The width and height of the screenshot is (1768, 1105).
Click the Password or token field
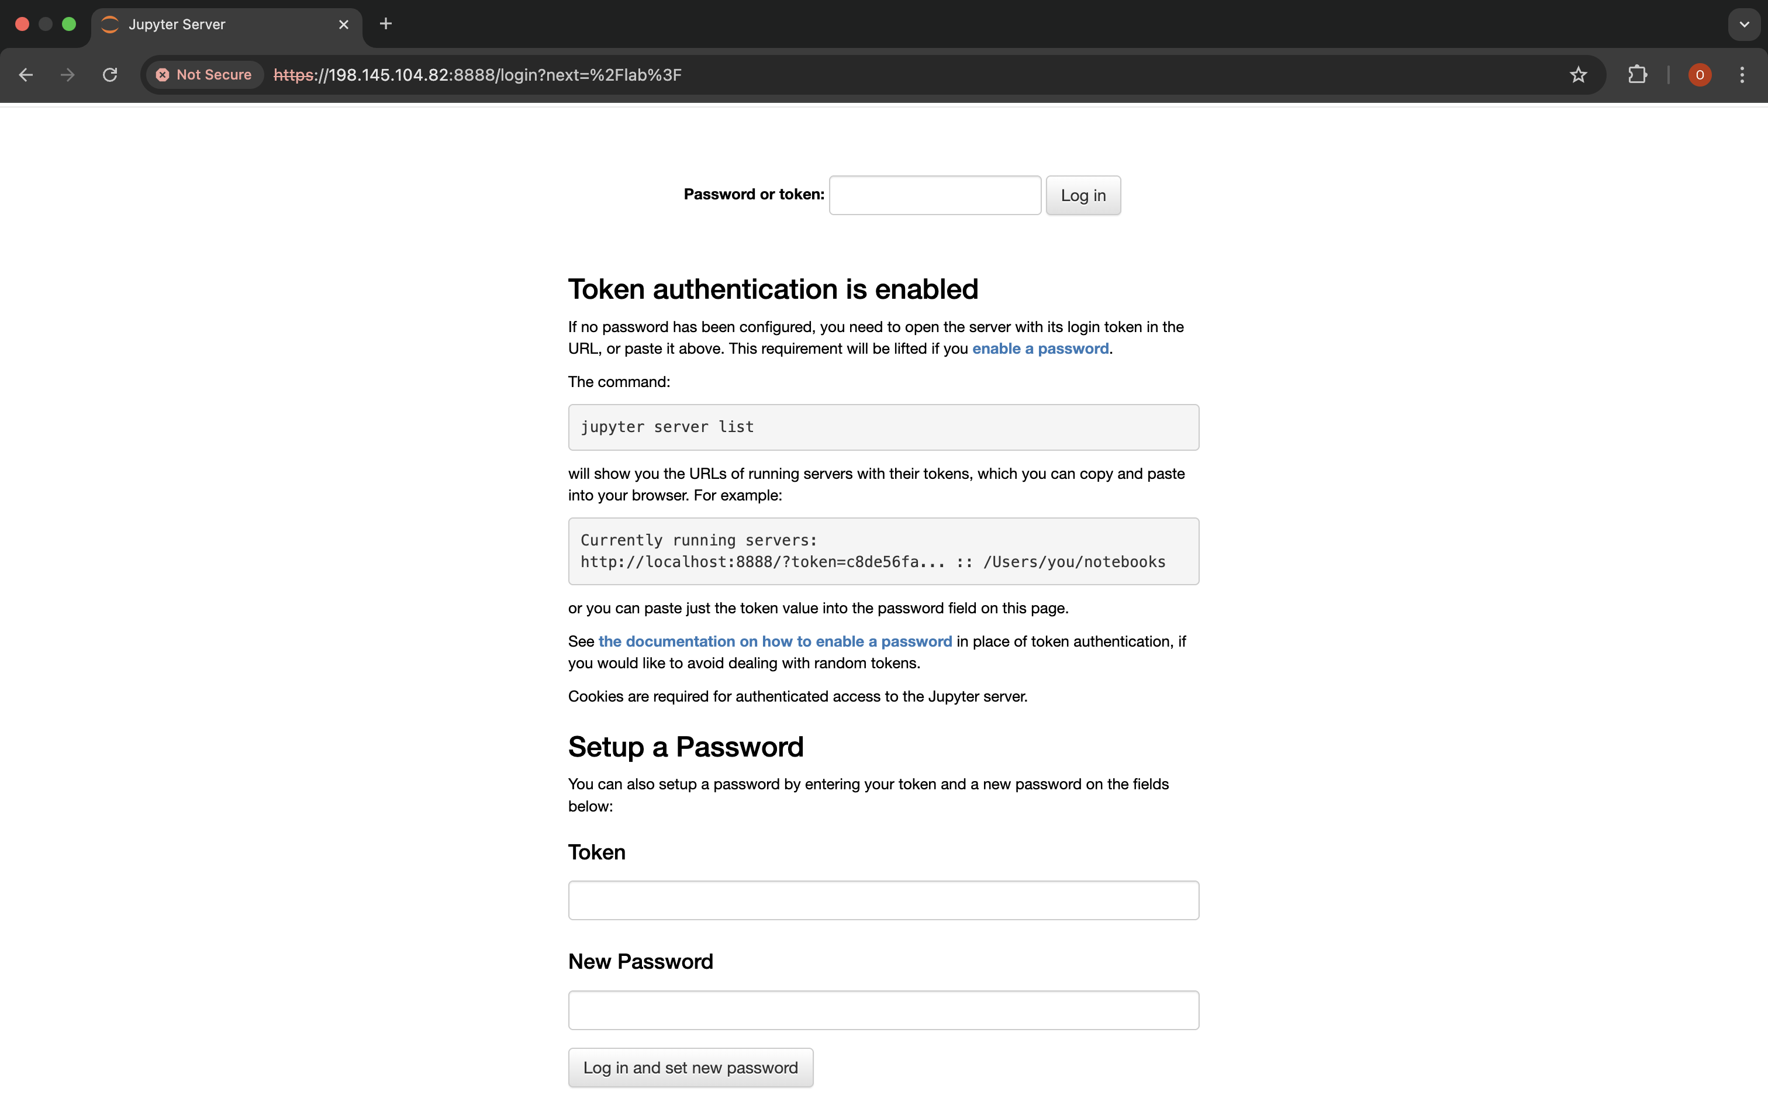coord(935,195)
